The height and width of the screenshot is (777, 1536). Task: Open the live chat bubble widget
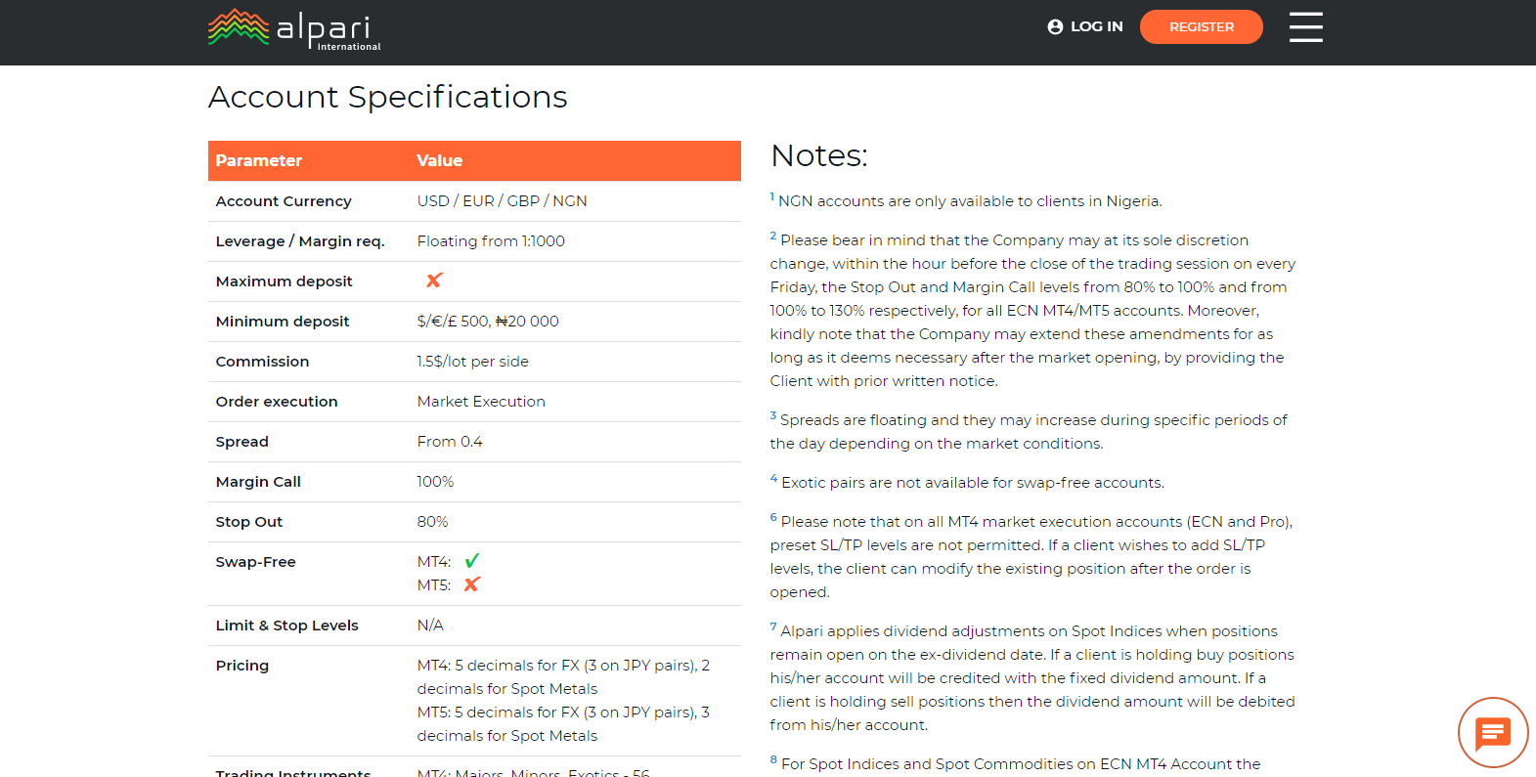coord(1492,732)
